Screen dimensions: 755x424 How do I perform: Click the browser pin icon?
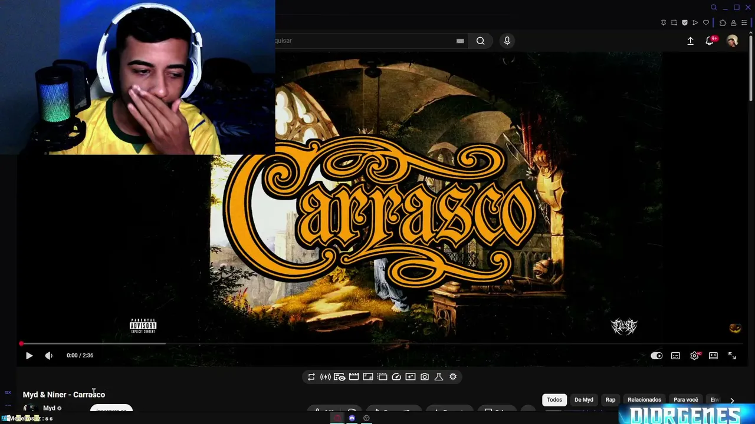coord(664,22)
